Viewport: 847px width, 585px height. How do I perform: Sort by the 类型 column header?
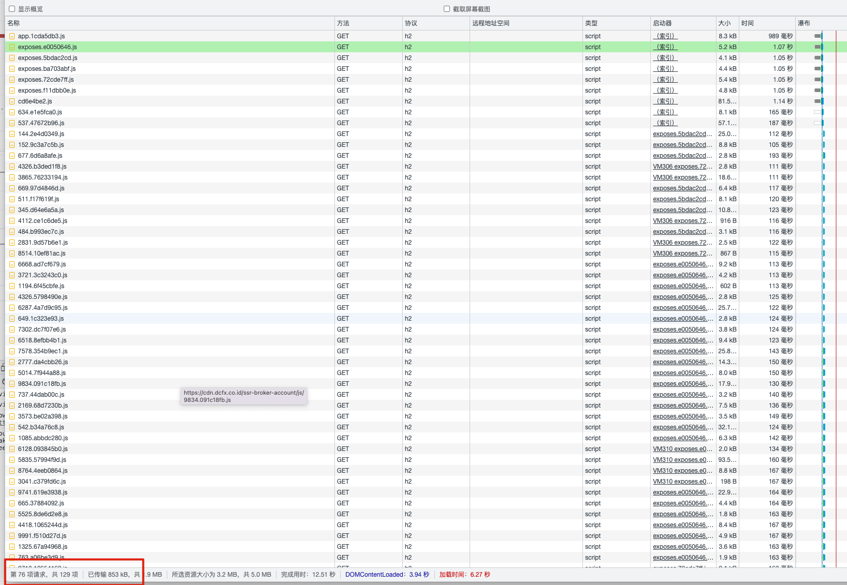click(x=616, y=23)
